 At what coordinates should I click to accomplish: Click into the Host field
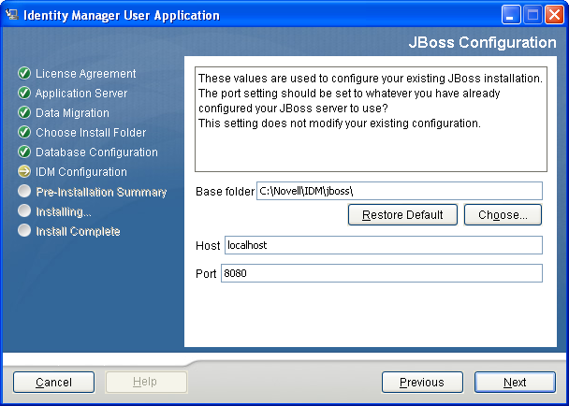pyautogui.click(x=384, y=245)
